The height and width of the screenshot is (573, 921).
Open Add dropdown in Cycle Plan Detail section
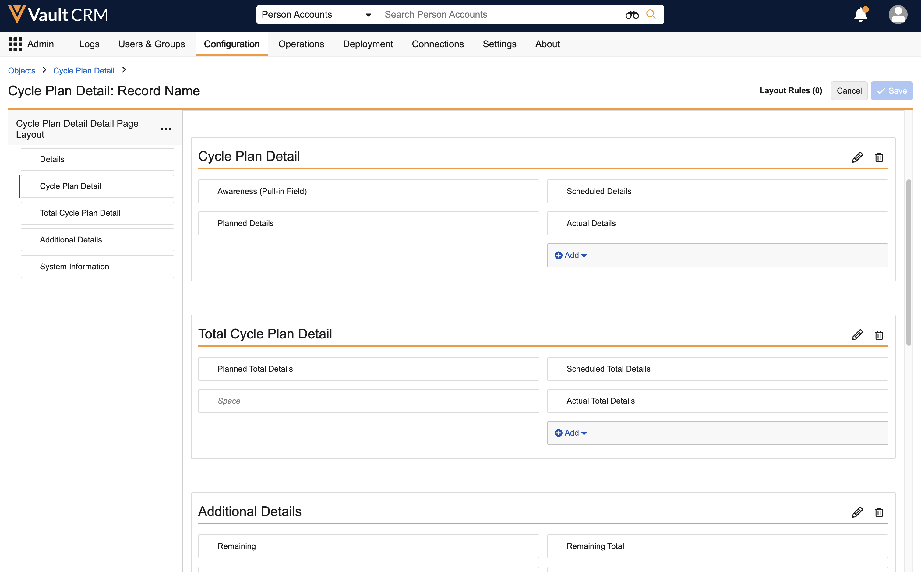pyautogui.click(x=570, y=255)
